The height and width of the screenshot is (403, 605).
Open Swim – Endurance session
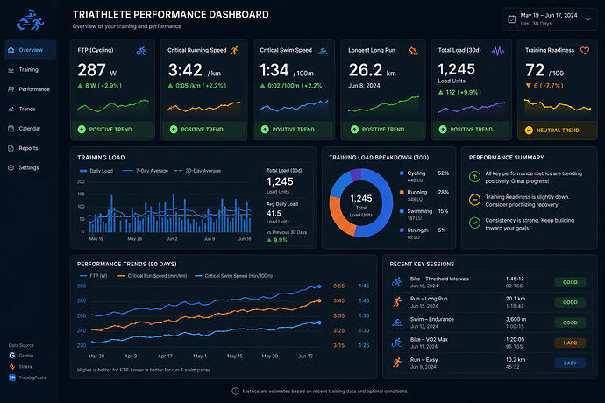click(x=489, y=322)
